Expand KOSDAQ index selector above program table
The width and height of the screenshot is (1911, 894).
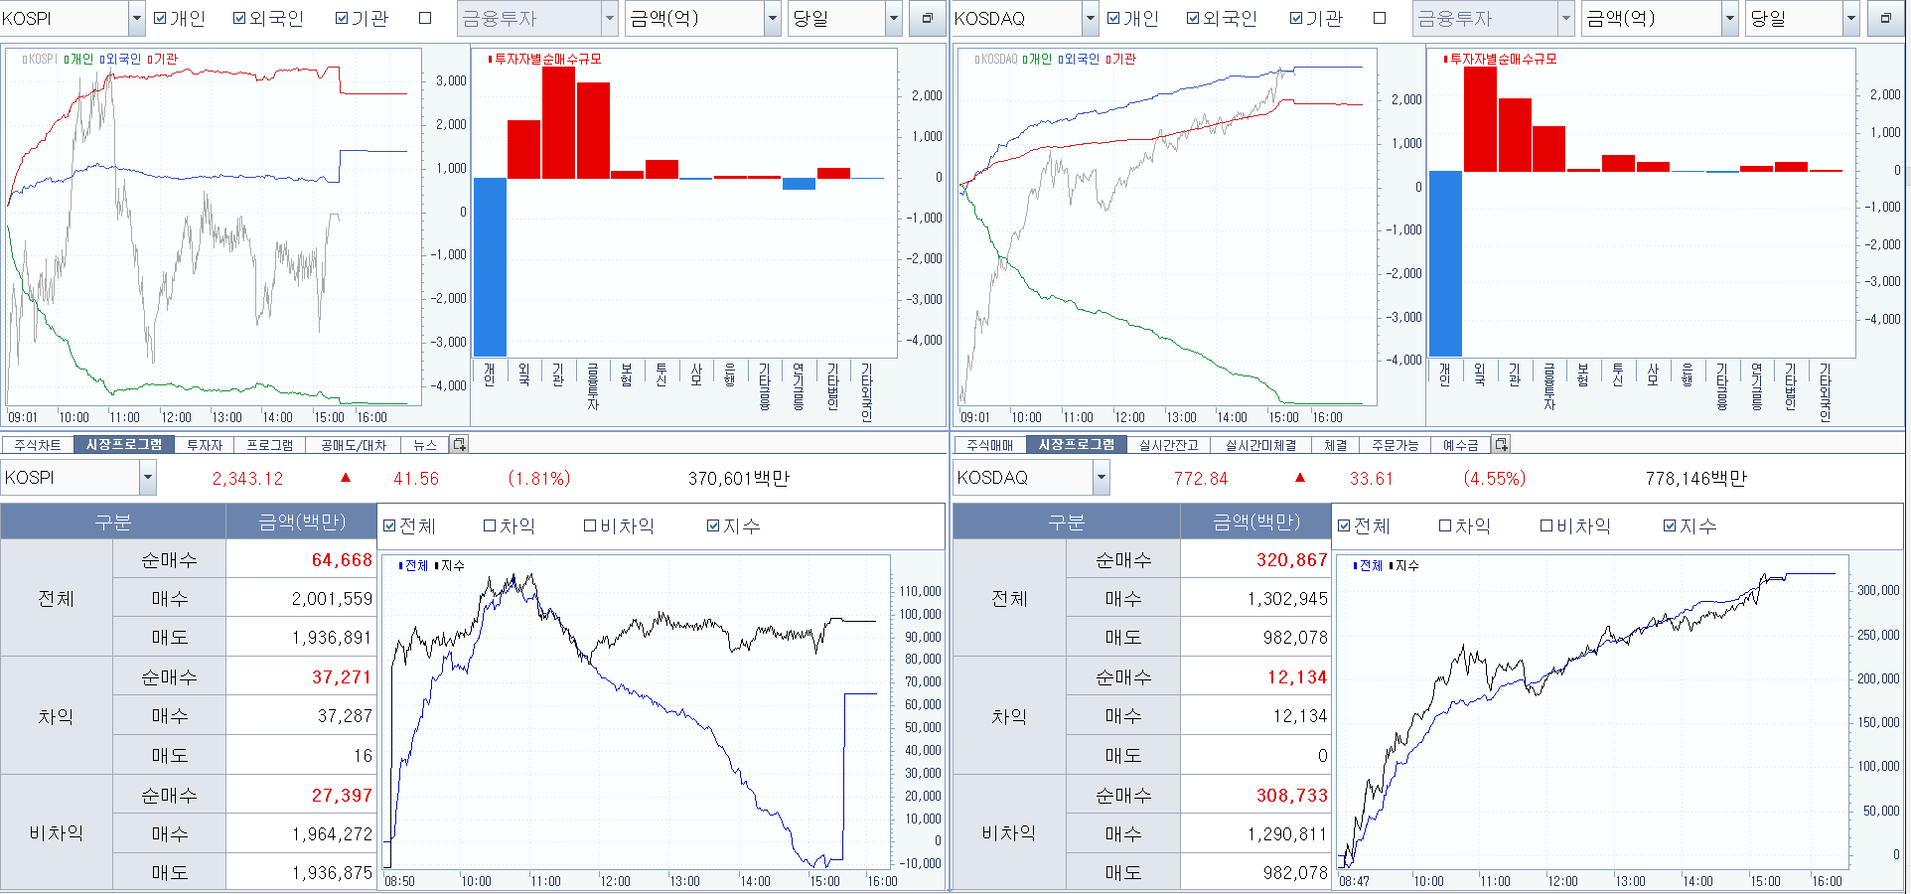(1101, 478)
